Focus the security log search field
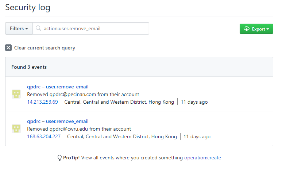This screenshot has height=175, width=290. tap(95, 29)
